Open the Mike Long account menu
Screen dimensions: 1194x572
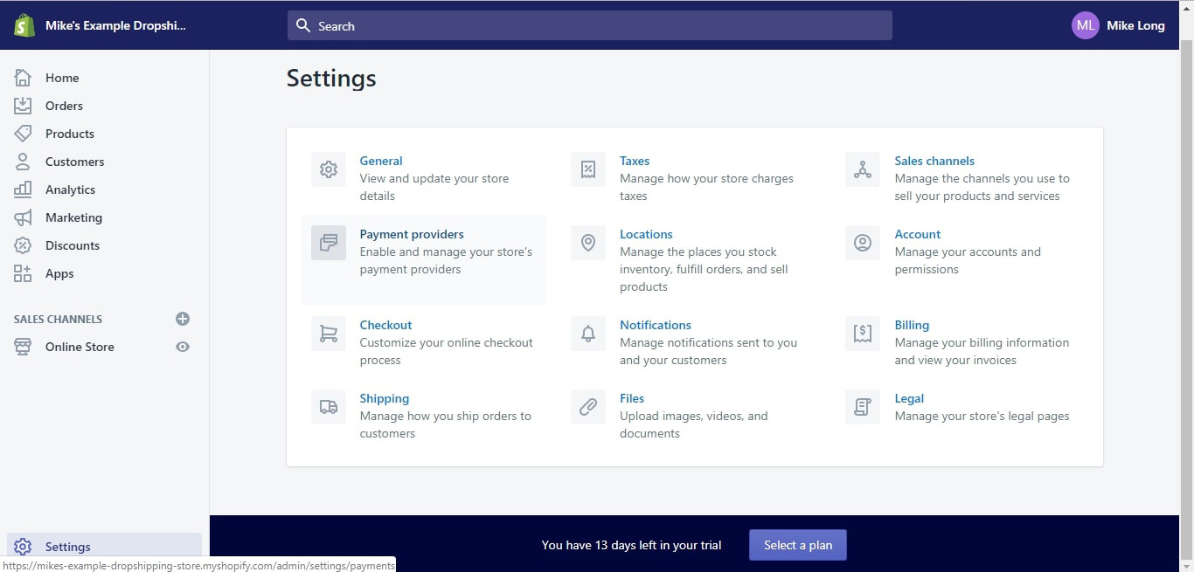(1119, 25)
